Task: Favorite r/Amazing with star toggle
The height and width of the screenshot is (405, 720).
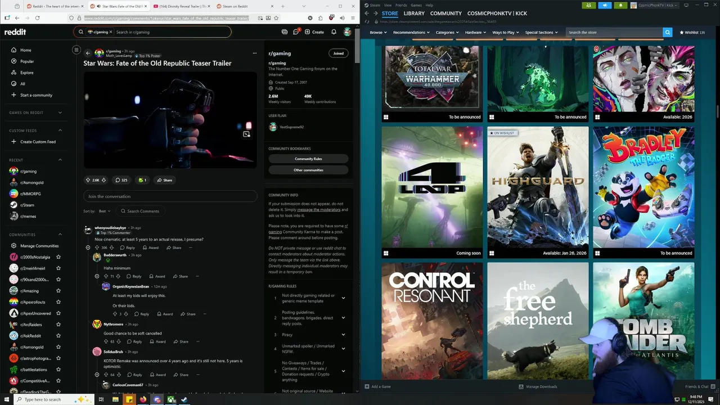Action: pos(58,291)
